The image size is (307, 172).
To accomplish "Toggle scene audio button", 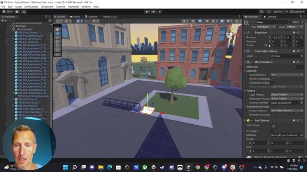I will (x=207, y=21).
